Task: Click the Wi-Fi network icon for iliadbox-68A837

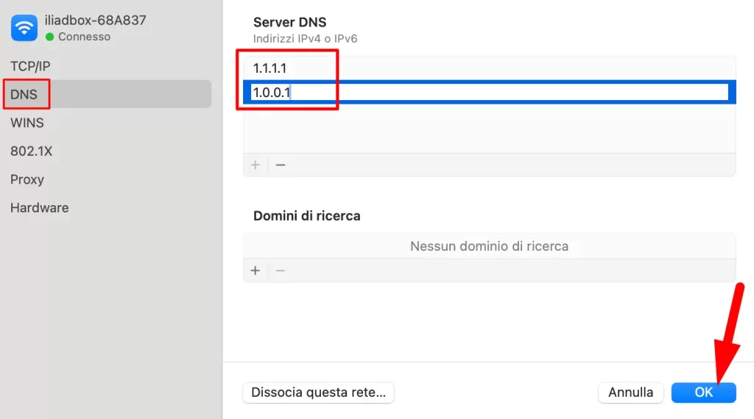Action: 24,28
